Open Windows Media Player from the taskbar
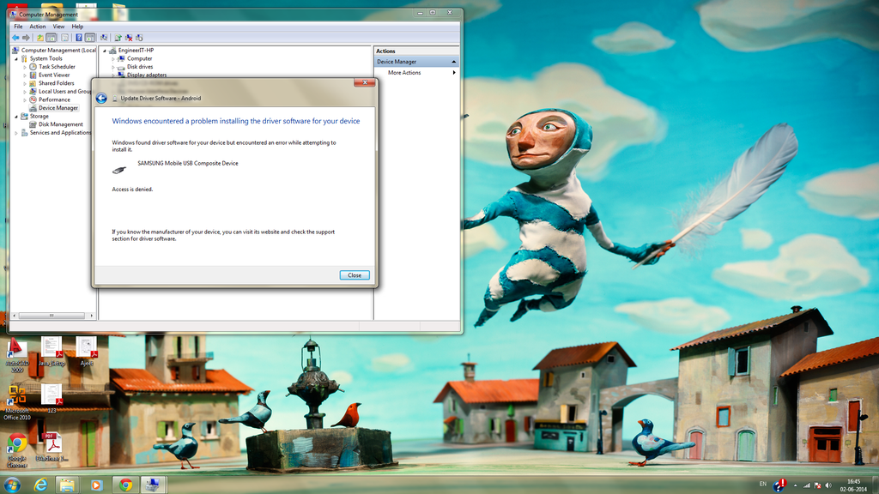Image resolution: width=879 pixels, height=494 pixels. (x=96, y=485)
